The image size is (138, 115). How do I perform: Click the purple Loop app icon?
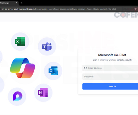pyautogui.click(x=18, y=96)
